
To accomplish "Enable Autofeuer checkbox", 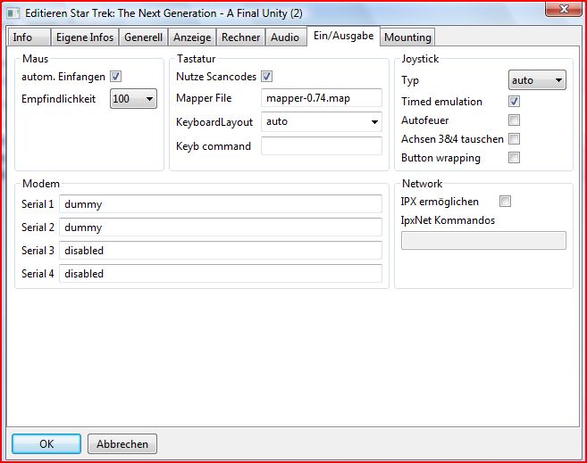I will [x=514, y=120].
